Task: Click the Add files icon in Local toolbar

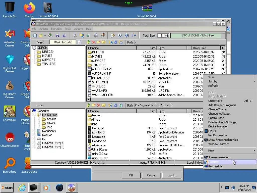Action: click(x=110, y=105)
